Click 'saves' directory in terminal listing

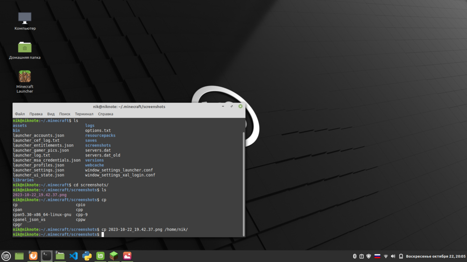coord(91,140)
